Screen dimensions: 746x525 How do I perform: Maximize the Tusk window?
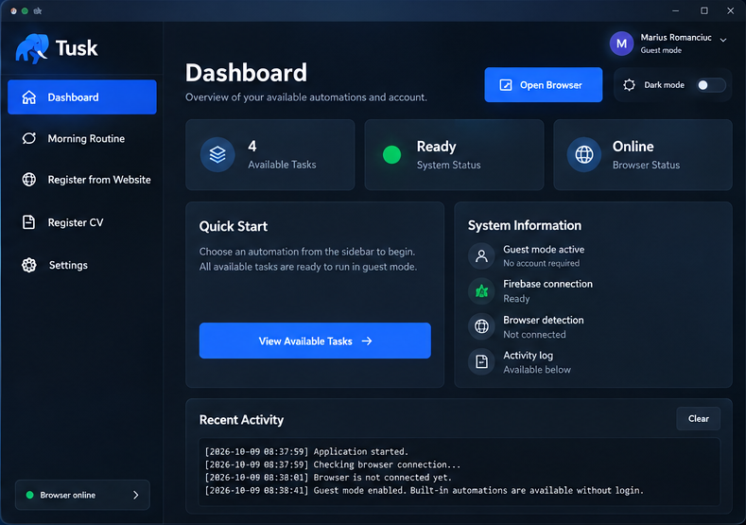coord(704,10)
